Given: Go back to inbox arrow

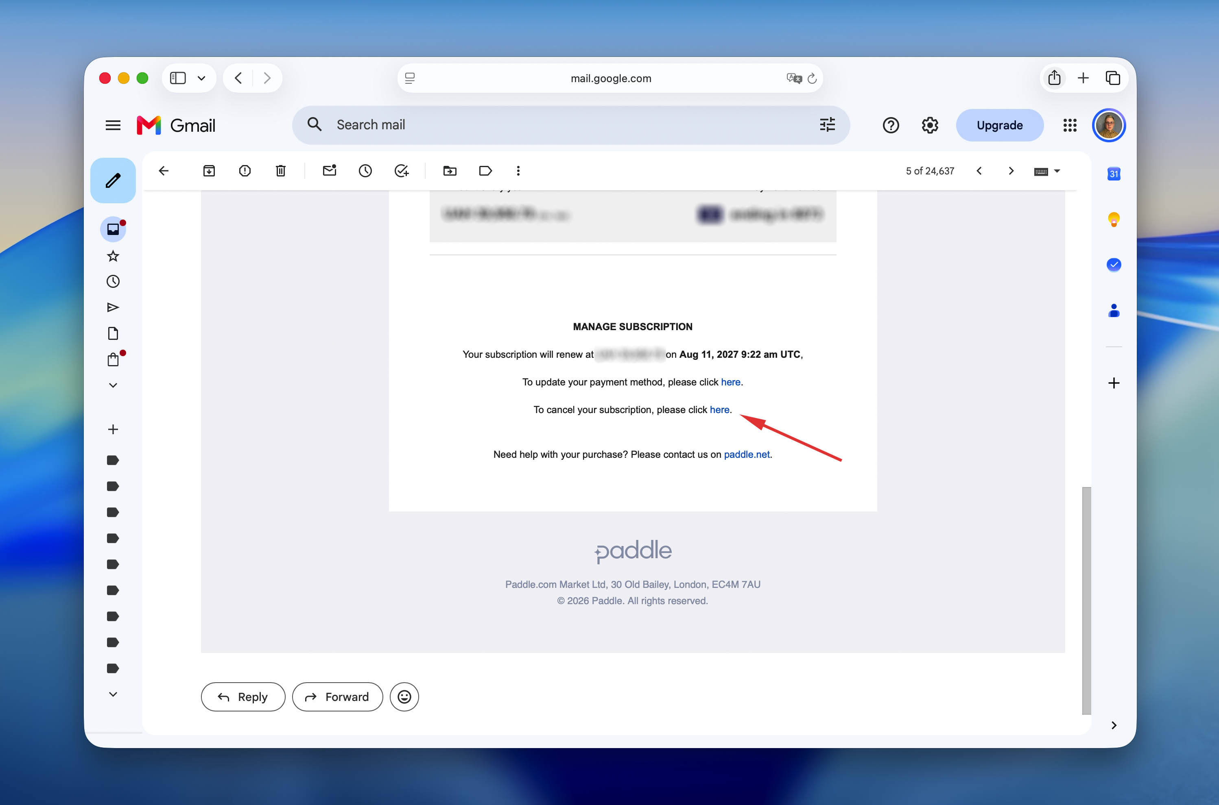Looking at the screenshot, I should (164, 171).
